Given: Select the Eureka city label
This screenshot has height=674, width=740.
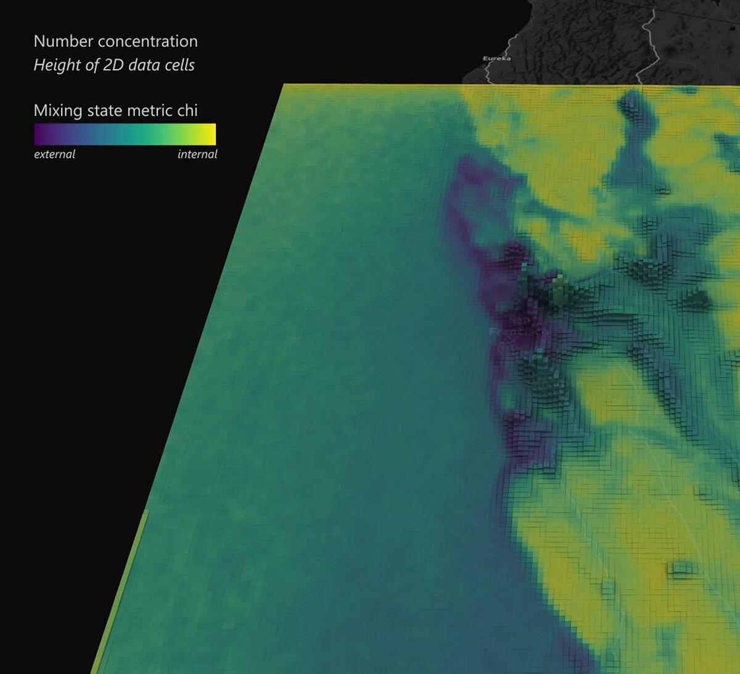Looking at the screenshot, I should click(497, 58).
